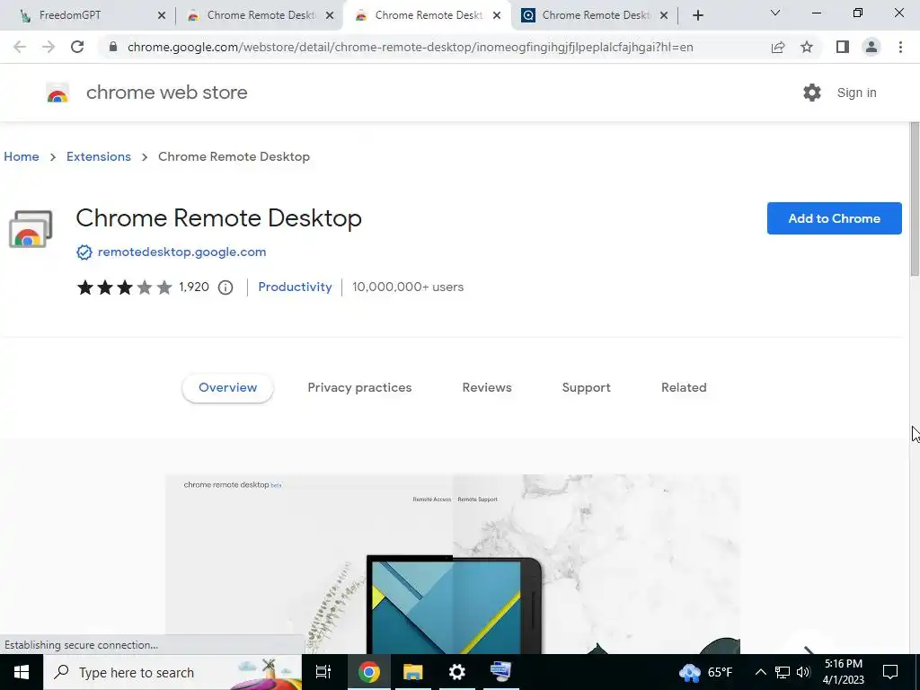The height and width of the screenshot is (690, 920).
Task: Show rating info via the i icon
Action: [226, 287]
